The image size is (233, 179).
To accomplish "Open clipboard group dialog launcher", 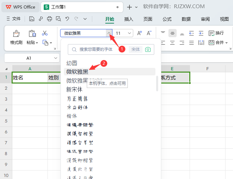I will click(55, 48).
